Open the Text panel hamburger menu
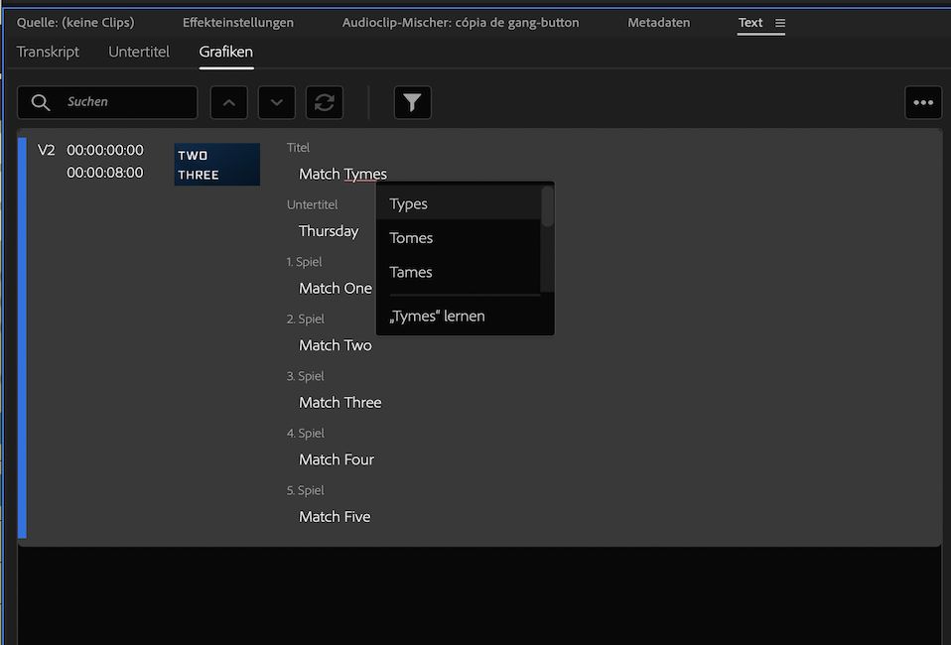This screenshot has height=645, width=951. (780, 23)
